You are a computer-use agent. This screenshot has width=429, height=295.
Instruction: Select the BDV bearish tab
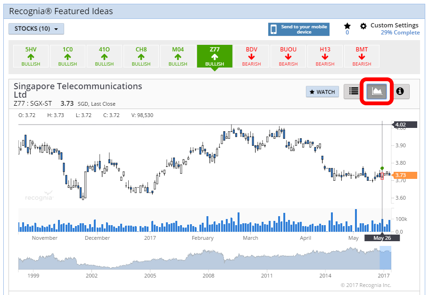tap(251, 56)
